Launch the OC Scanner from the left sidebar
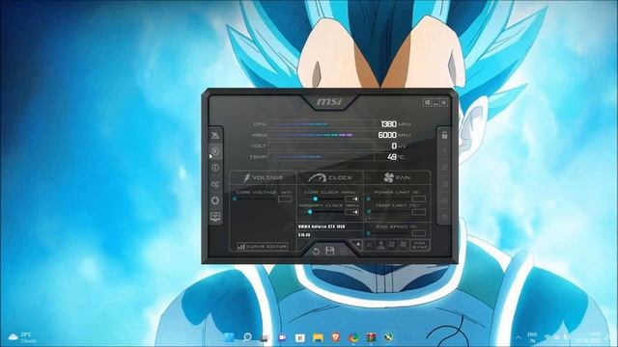618x347 pixels. 214,184
